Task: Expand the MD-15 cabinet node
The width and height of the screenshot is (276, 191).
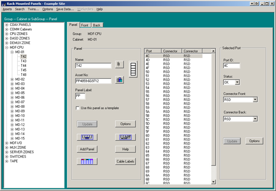Action: tap(12, 138)
